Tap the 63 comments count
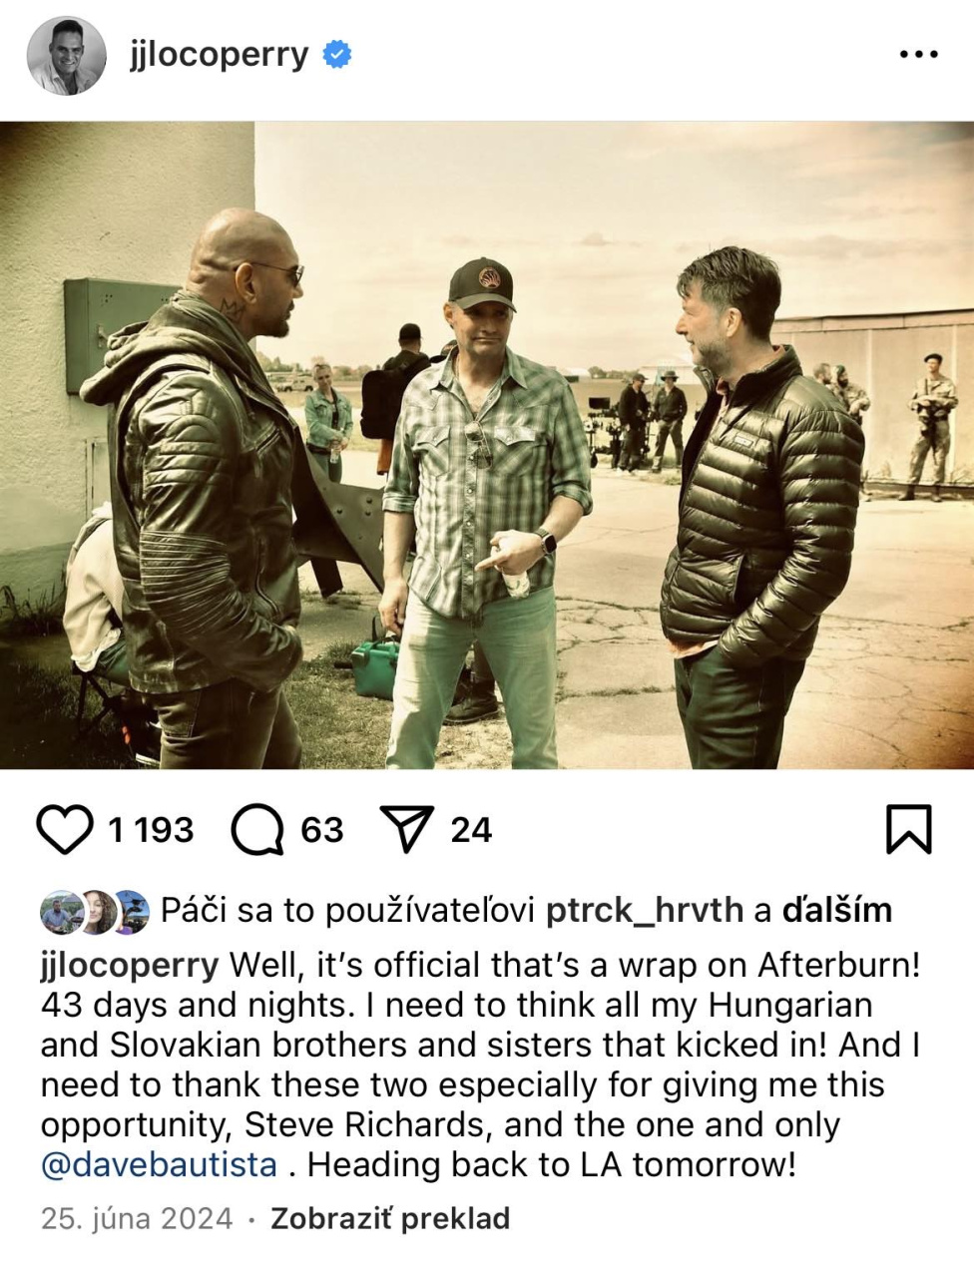This screenshot has height=1277, width=974. coord(321,830)
